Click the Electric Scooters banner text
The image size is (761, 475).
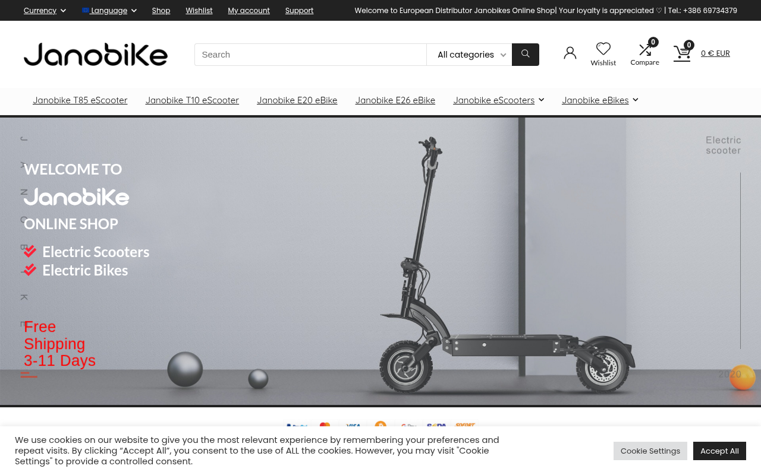[x=96, y=252]
